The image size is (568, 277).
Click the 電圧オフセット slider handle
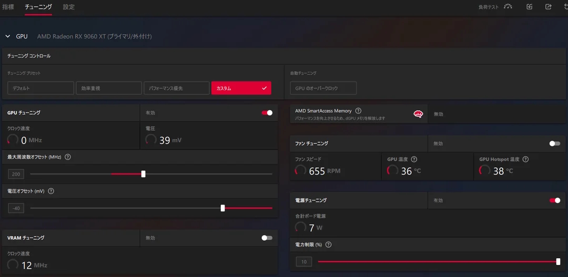pyautogui.click(x=223, y=208)
